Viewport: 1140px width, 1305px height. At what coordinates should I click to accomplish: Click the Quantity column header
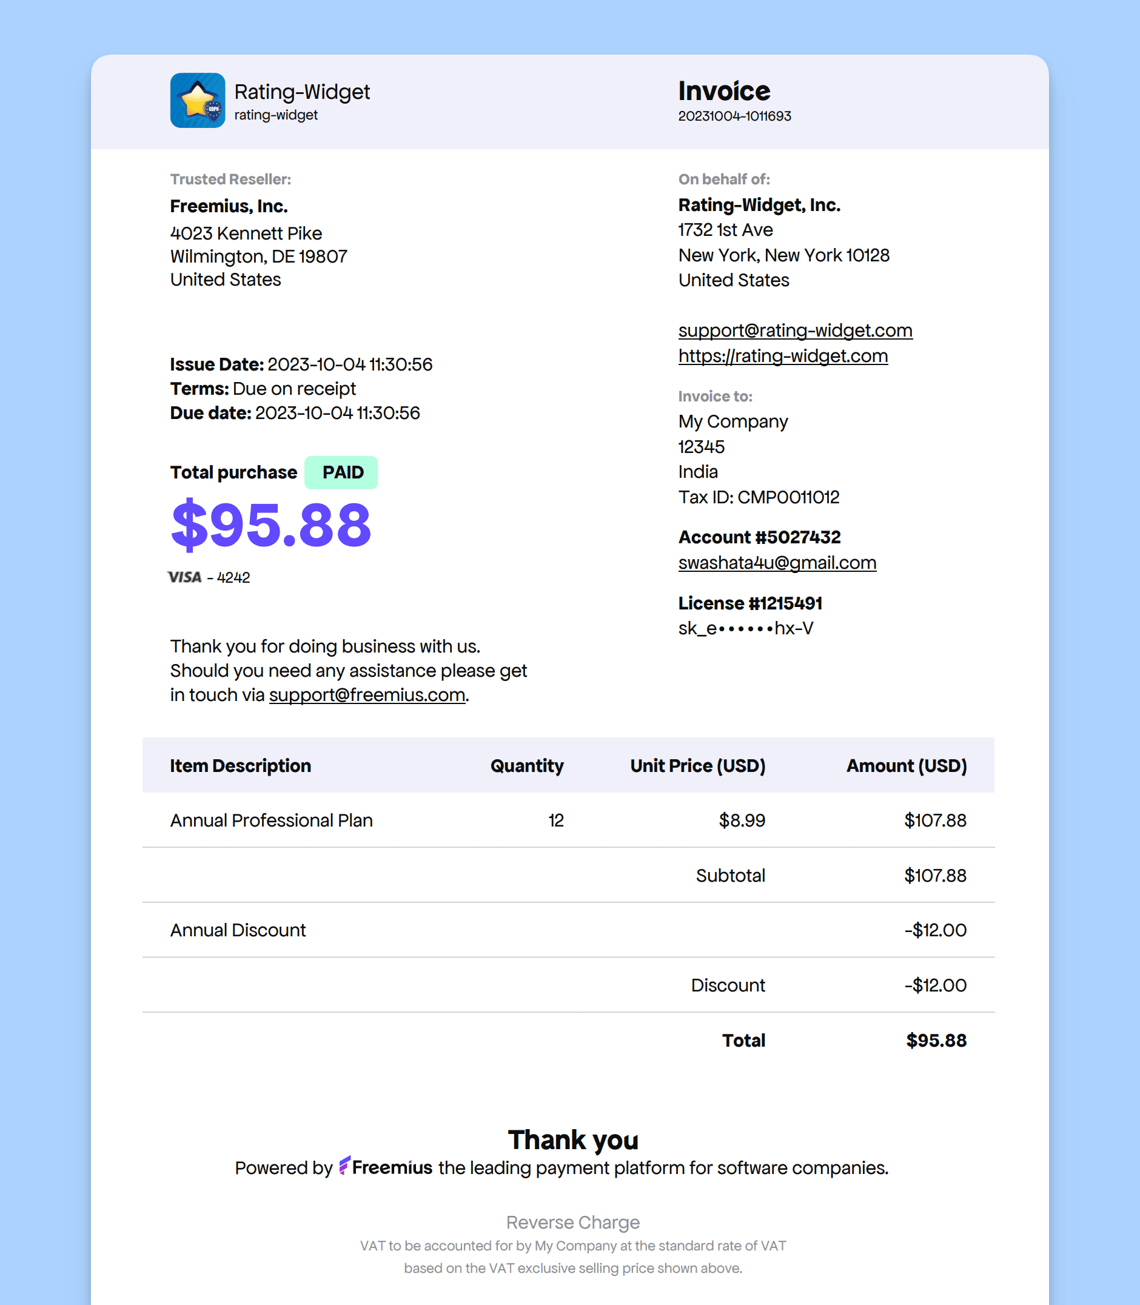[x=527, y=765]
